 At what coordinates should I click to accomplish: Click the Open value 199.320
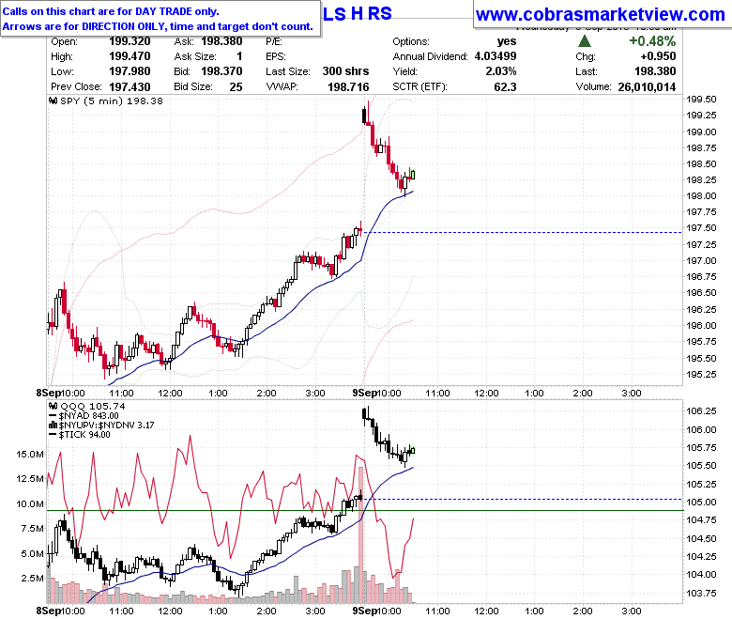pos(130,41)
